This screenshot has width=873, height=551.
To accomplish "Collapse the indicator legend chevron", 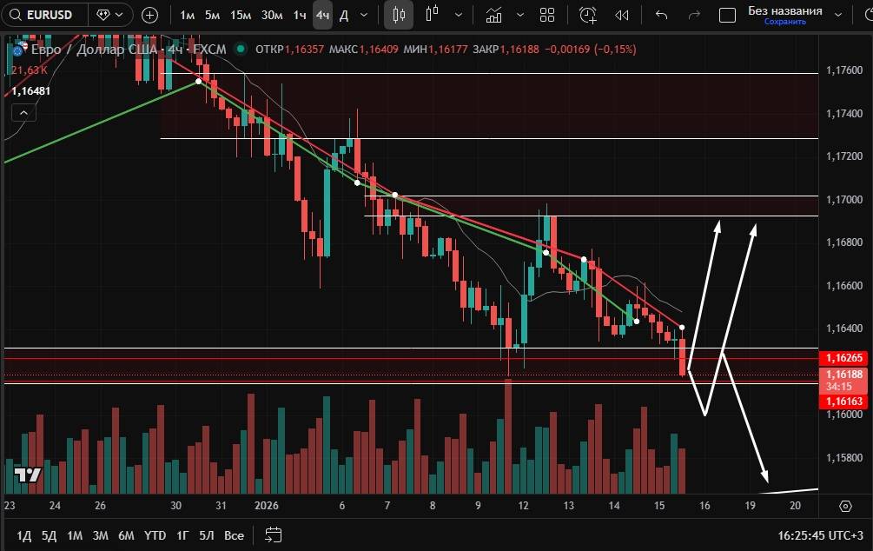I will click(23, 112).
